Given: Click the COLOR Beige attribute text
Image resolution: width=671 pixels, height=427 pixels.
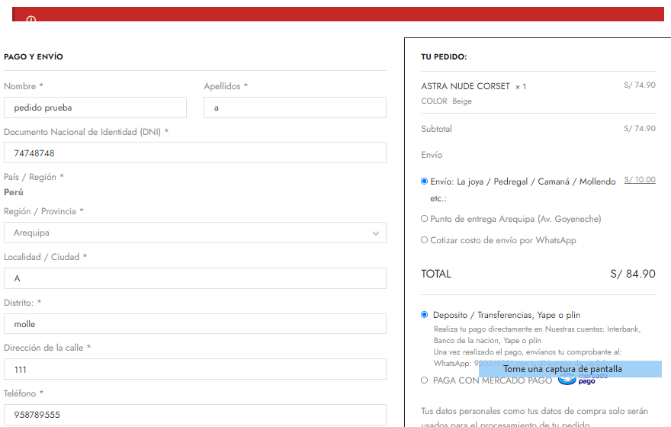Looking at the screenshot, I should (x=446, y=101).
